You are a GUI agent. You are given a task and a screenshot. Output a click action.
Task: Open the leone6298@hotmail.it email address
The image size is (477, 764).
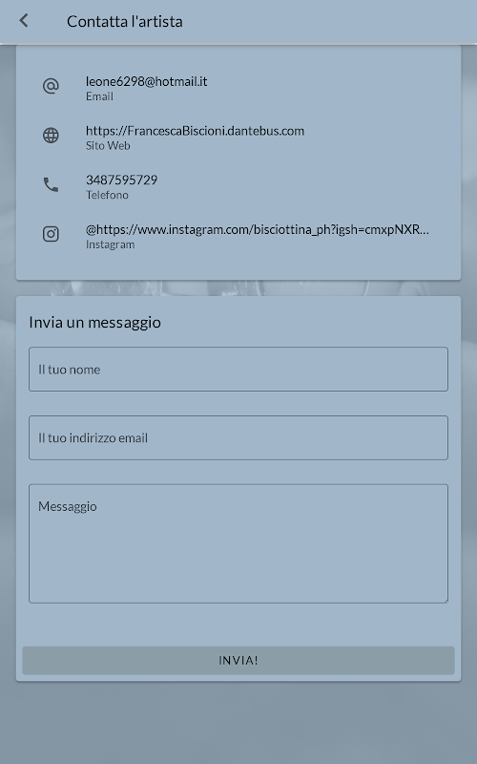coord(147,81)
